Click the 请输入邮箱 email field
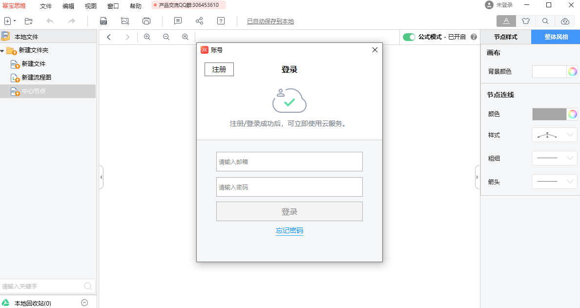Viewport: 580px width, 308px height. [x=289, y=162]
